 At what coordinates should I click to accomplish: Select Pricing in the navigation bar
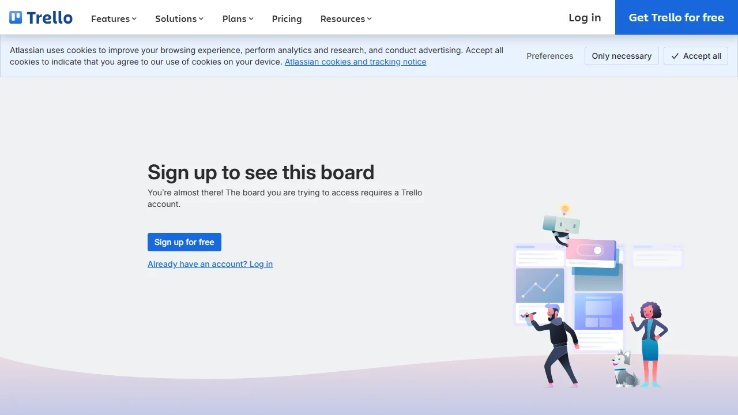pyautogui.click(x=287, y=18)
